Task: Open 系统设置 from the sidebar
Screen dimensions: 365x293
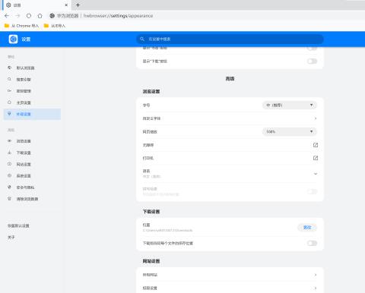Action: tap(24, 176)
